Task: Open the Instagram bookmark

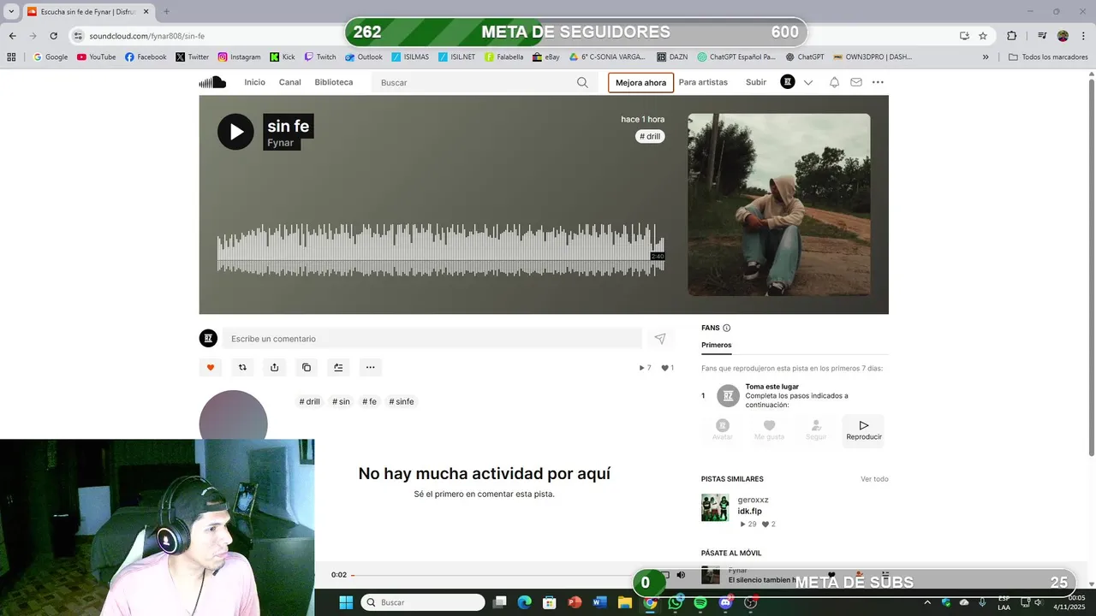Action: click(x=239, y=57)
